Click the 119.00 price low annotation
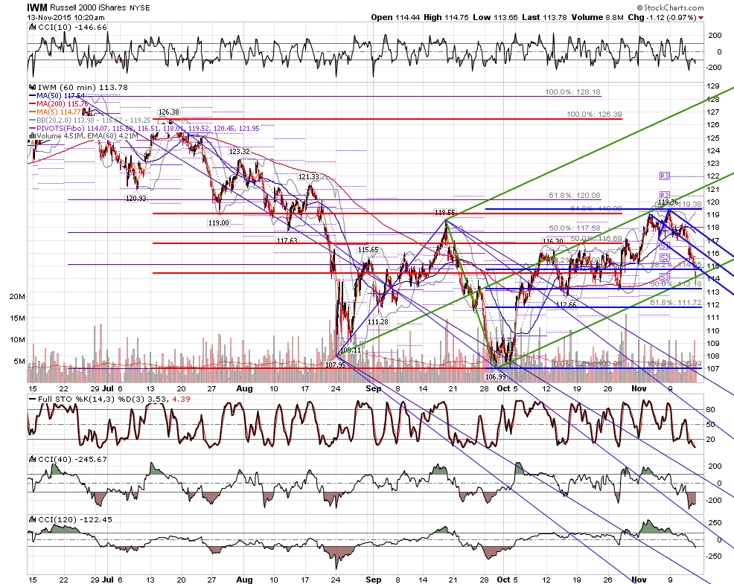The image size is (734, 584). point(219,222)
